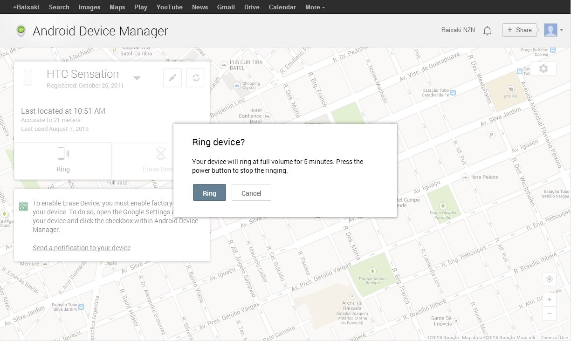The height and width of the screenshot is (341, 571).
Task: Expand the HTC Sensation device dropdown arrow
Action: [137, 78]
